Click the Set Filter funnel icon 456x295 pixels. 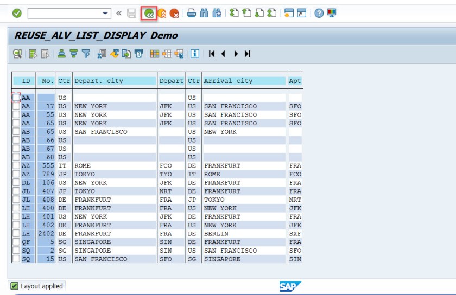pos(85,54)
